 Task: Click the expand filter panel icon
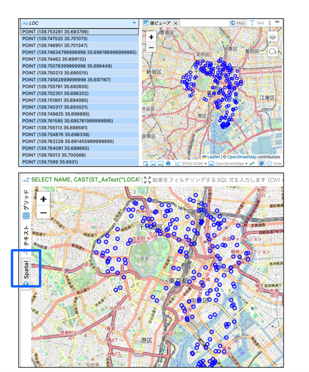point(147,180)
